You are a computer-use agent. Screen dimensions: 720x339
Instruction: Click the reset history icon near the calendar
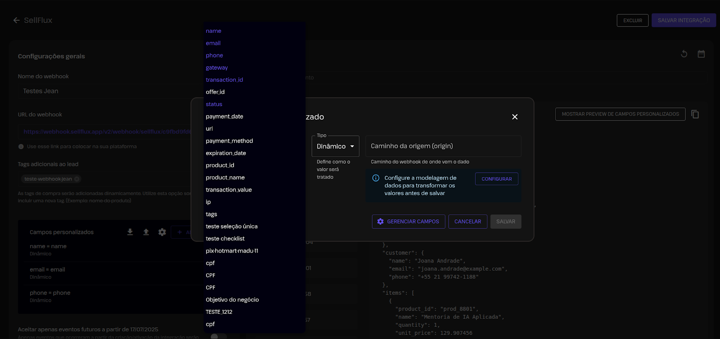pos(684,54)
